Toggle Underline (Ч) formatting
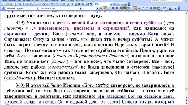Image resolution: width=188 pixels, height=105 pixels. tap(109, 8)
